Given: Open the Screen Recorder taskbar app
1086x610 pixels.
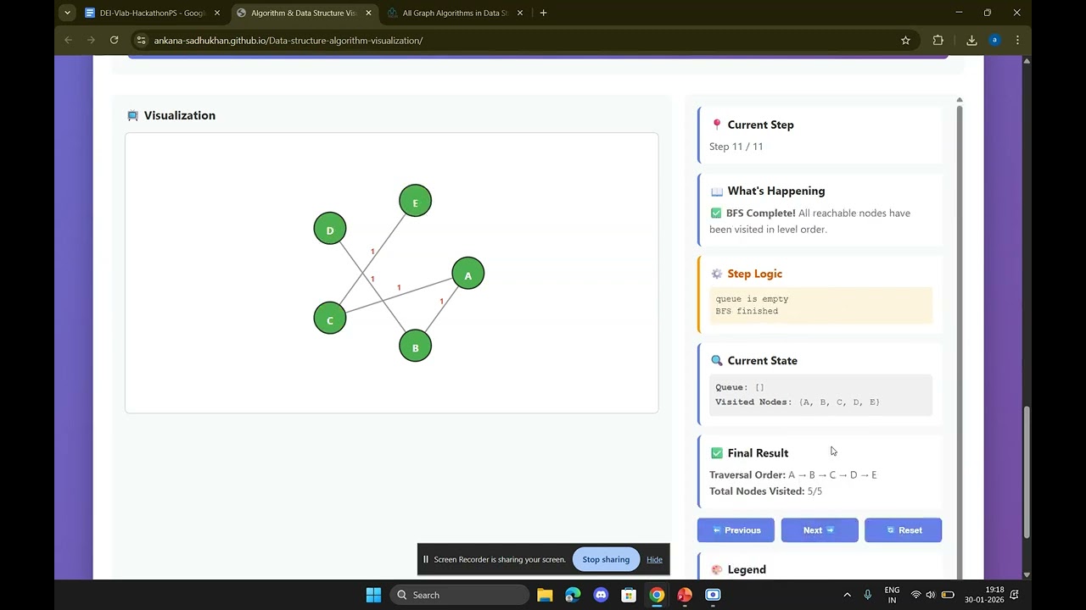Looking at the screenshot, I should (x=713, y=595).
